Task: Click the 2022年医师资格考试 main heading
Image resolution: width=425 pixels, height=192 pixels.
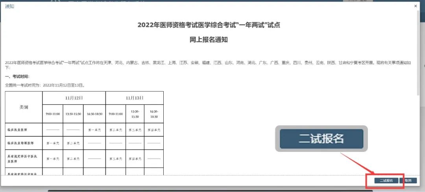Action: (x=209, y=25)
